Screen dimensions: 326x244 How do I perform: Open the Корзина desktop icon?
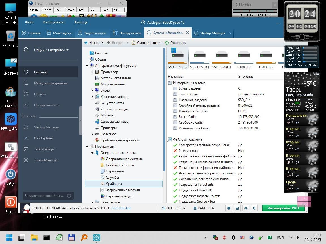[10, 39]
